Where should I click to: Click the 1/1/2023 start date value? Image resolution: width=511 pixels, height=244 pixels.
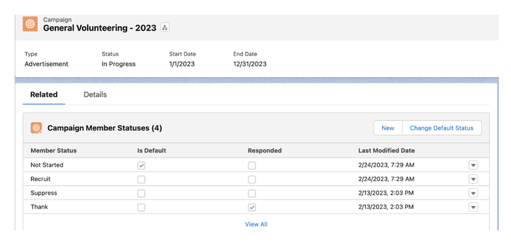pyautogui.click(x=182, y=64)
